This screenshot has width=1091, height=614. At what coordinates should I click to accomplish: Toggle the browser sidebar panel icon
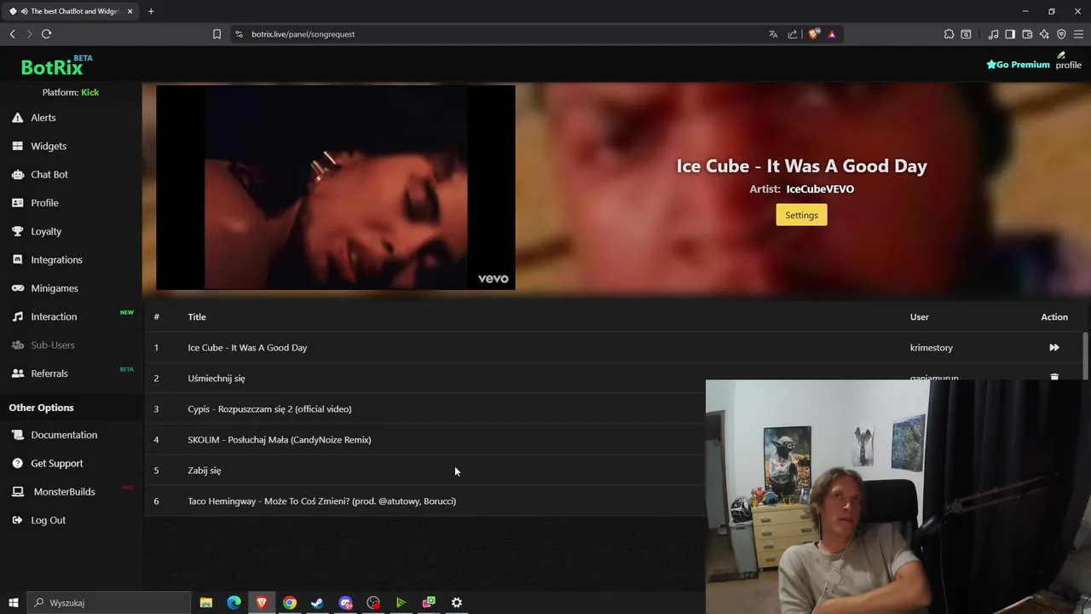[x=1010, y=34]
